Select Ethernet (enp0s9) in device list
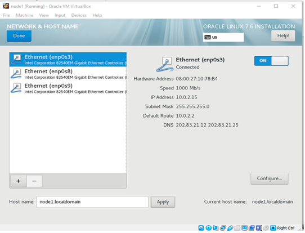The width and height of the screenshot is (305, 233). [68, 88]
